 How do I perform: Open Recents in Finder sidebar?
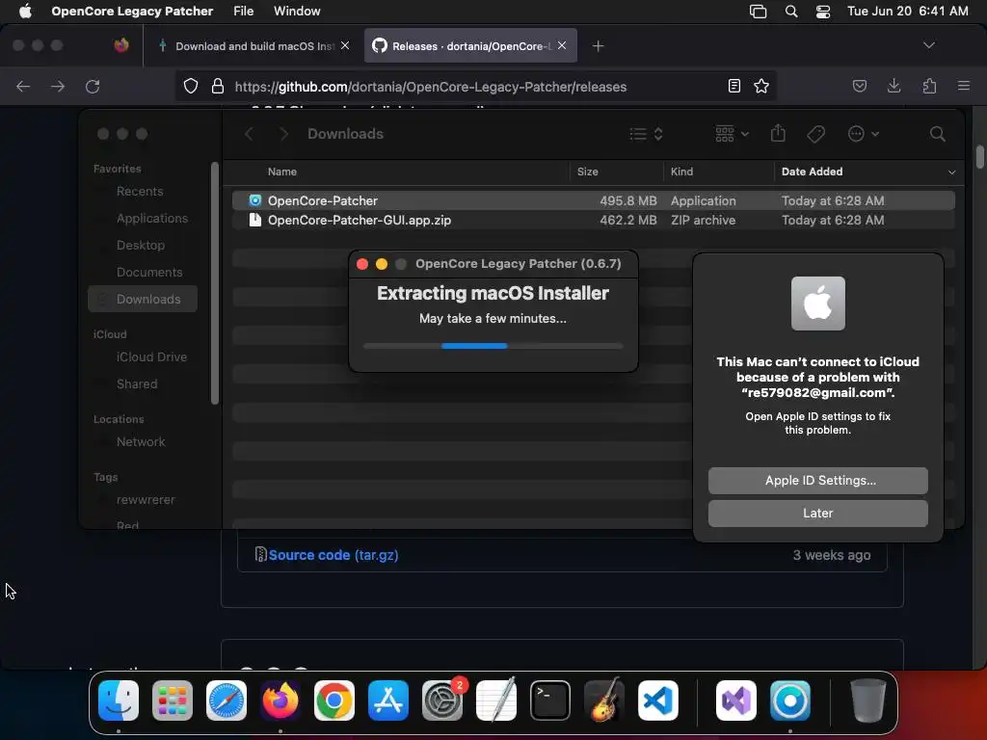click(x=140, y=192)
